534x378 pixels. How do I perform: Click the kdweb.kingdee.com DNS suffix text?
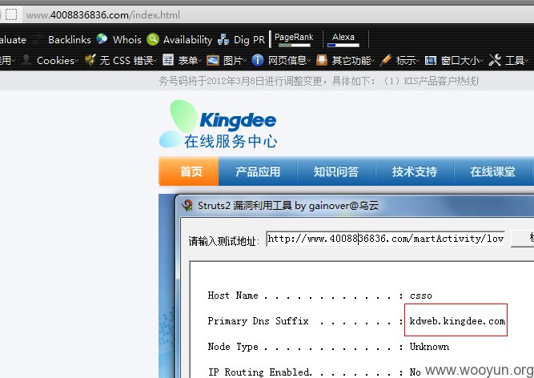point(457,321)
